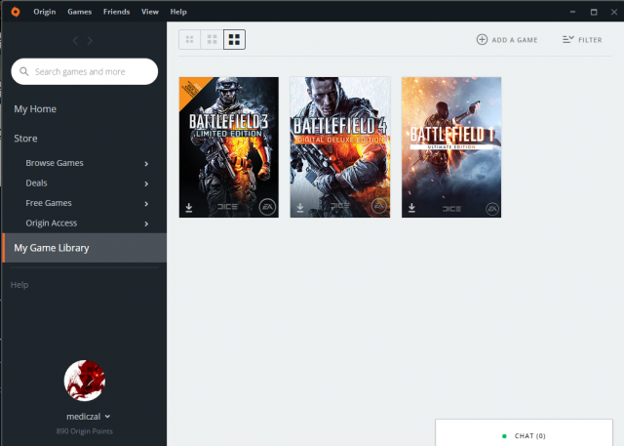The height and width of the screenshot is (446, 624).
Task: Open the Origin menu
Action: coord(45,12)
